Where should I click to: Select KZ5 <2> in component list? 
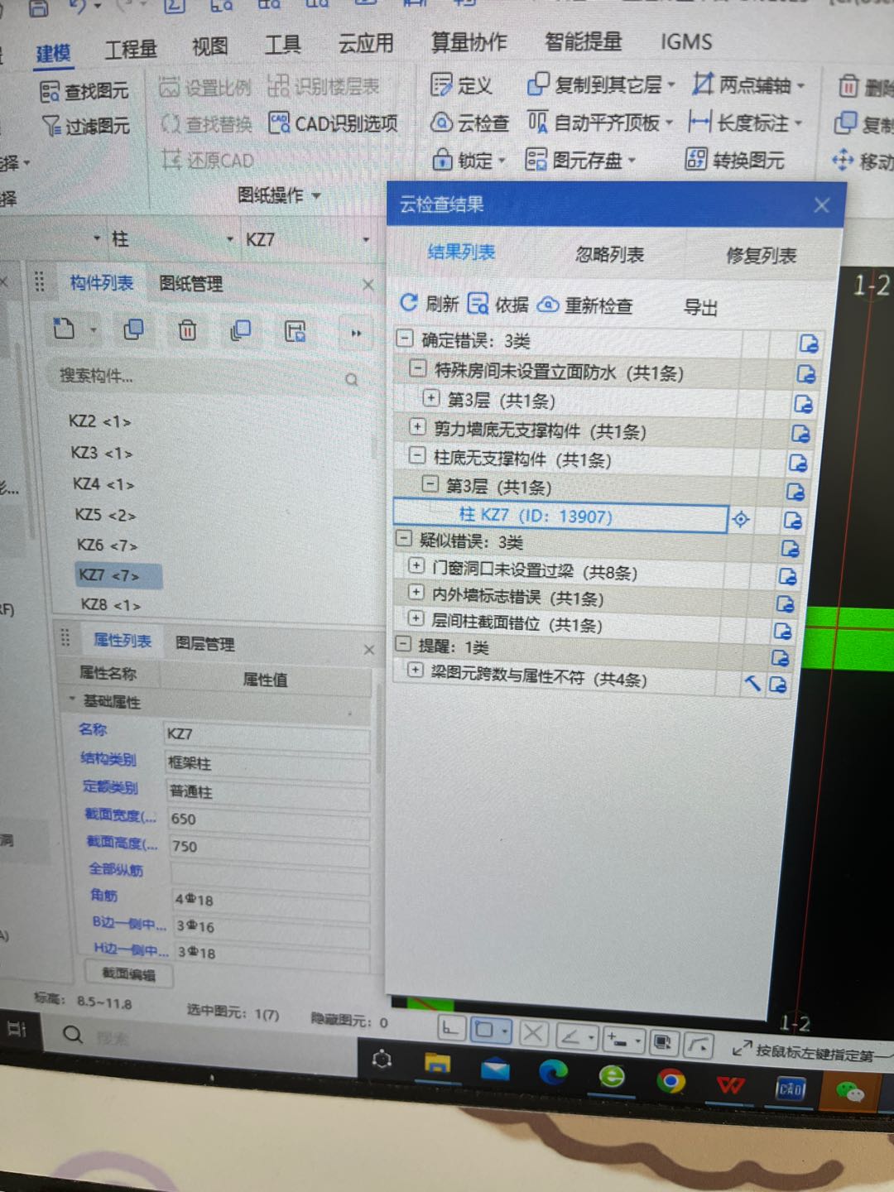coord(105,515)
